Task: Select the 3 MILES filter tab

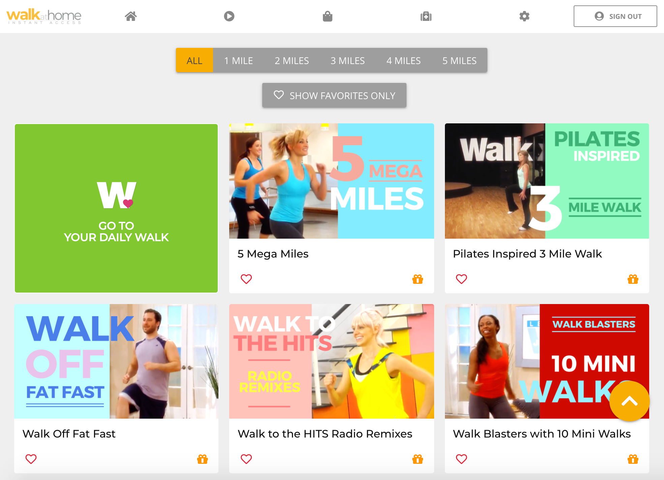Action: click(348, 60)
